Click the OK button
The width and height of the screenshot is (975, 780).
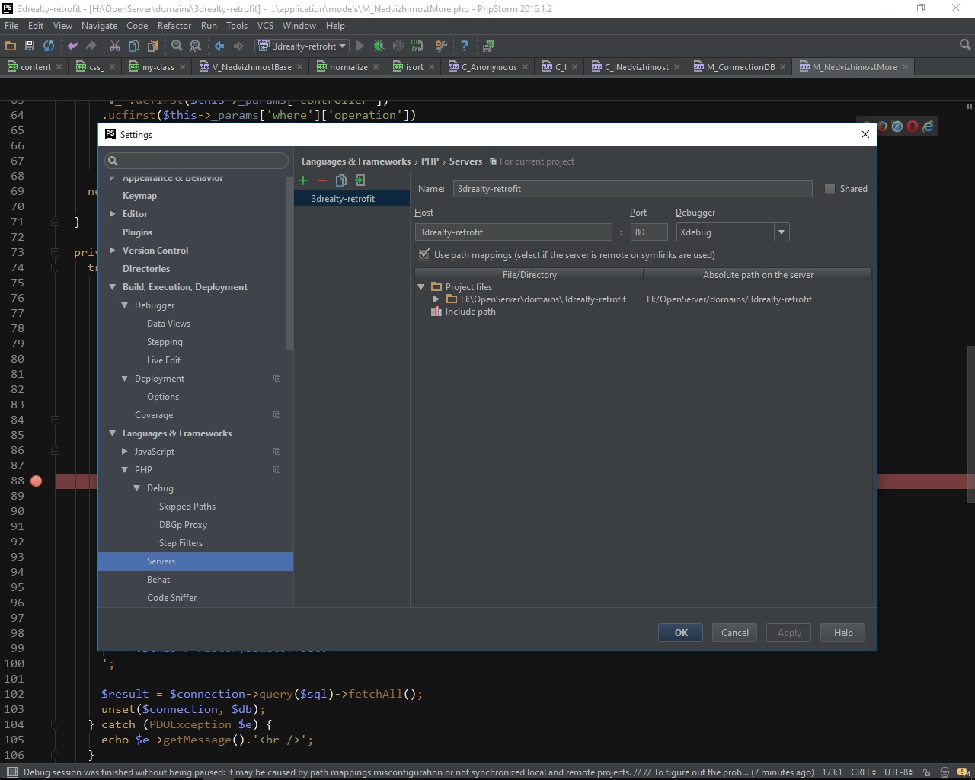681,632
